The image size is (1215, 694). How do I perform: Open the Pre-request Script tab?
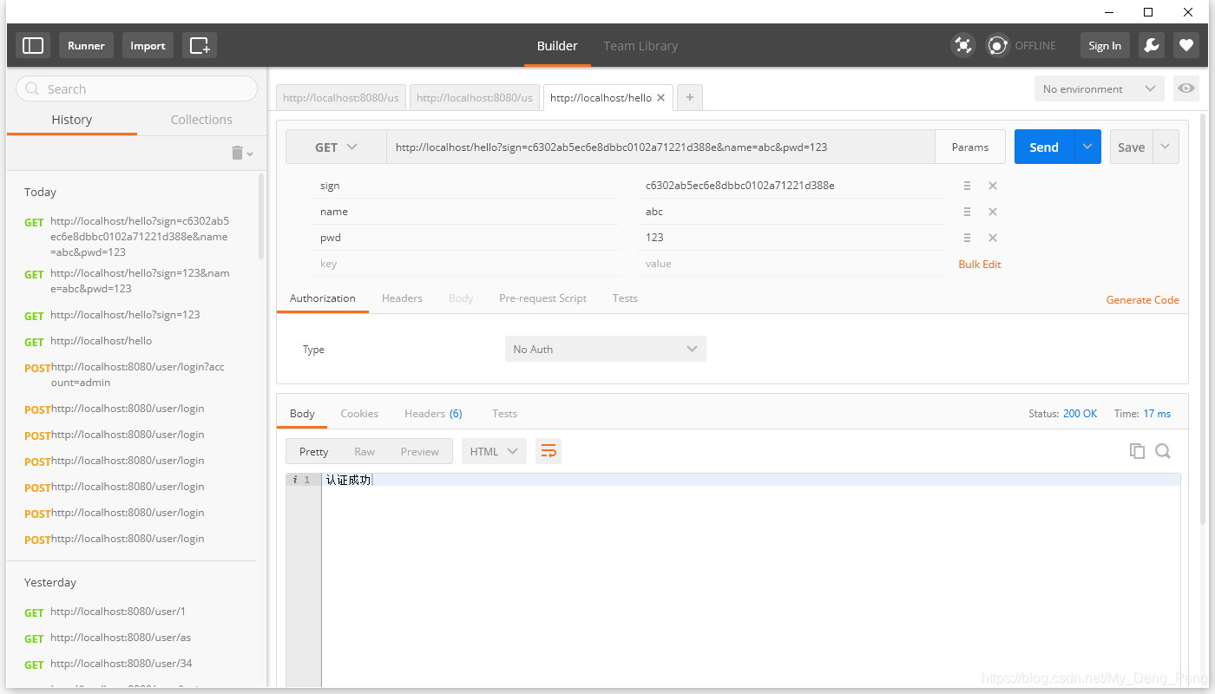point(542,298)
